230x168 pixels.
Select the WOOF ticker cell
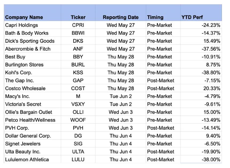tap(78, 120)
